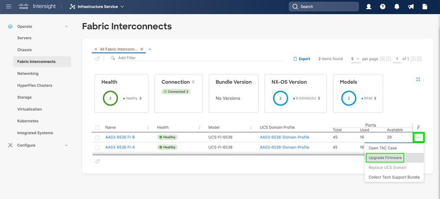Open the Domain Profile link for FI-A

[285, 147]
